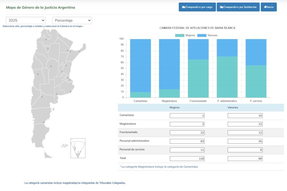Click the Magistratura Varones value field
287x191 pixels.
(245, 124)
